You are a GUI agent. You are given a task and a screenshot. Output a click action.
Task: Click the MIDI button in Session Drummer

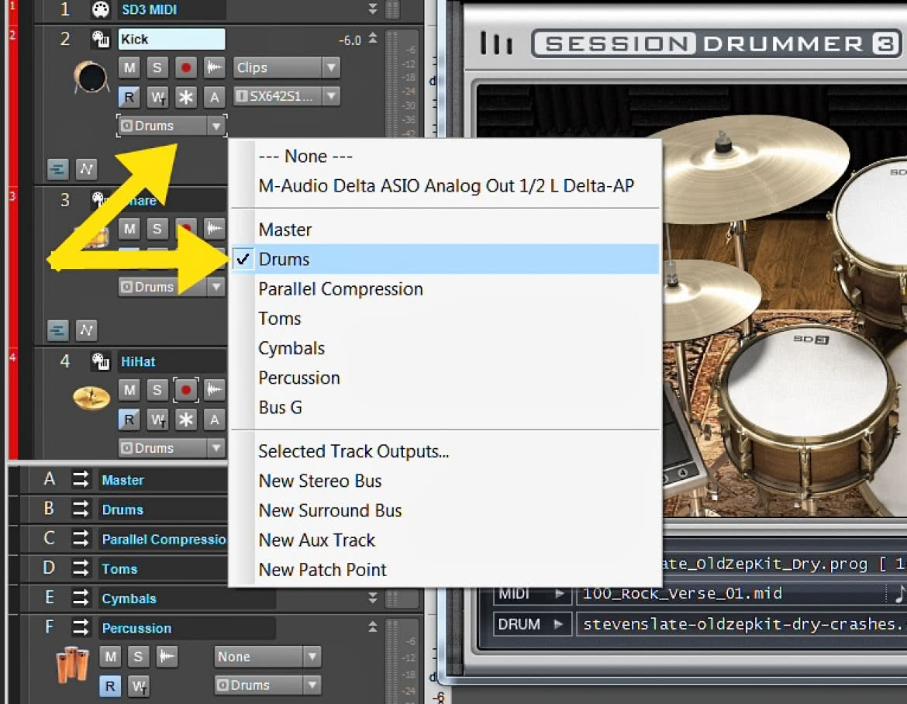coord(530,593)
